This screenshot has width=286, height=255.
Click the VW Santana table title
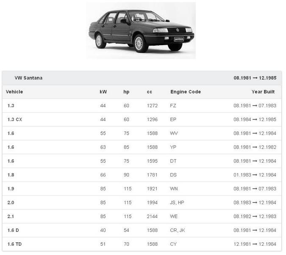(x=28, y=78)
